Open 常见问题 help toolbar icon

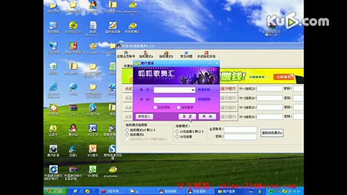(186, 54)
